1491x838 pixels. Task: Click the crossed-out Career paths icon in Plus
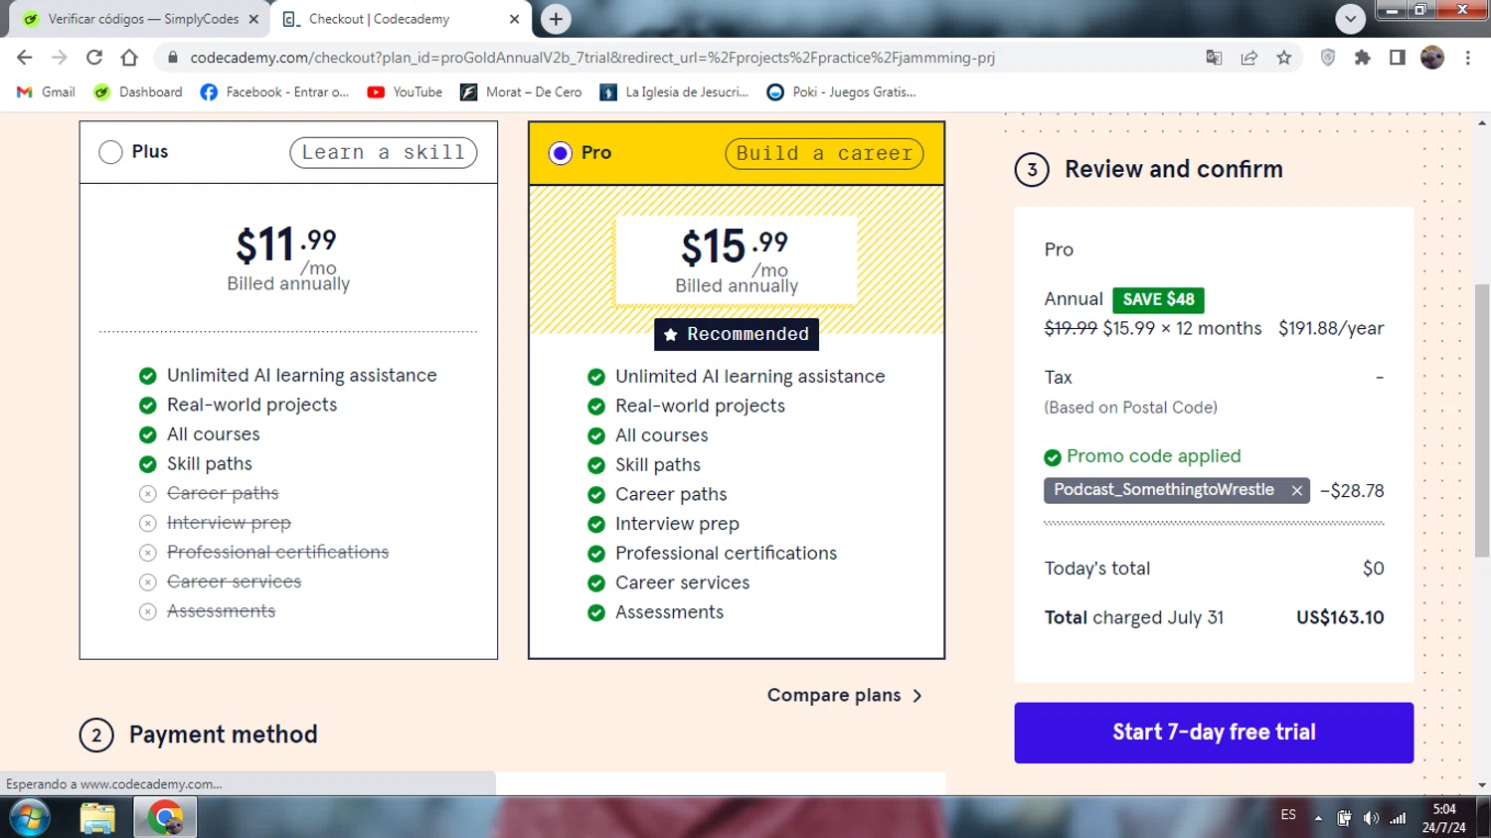click(x=148, y=493)
